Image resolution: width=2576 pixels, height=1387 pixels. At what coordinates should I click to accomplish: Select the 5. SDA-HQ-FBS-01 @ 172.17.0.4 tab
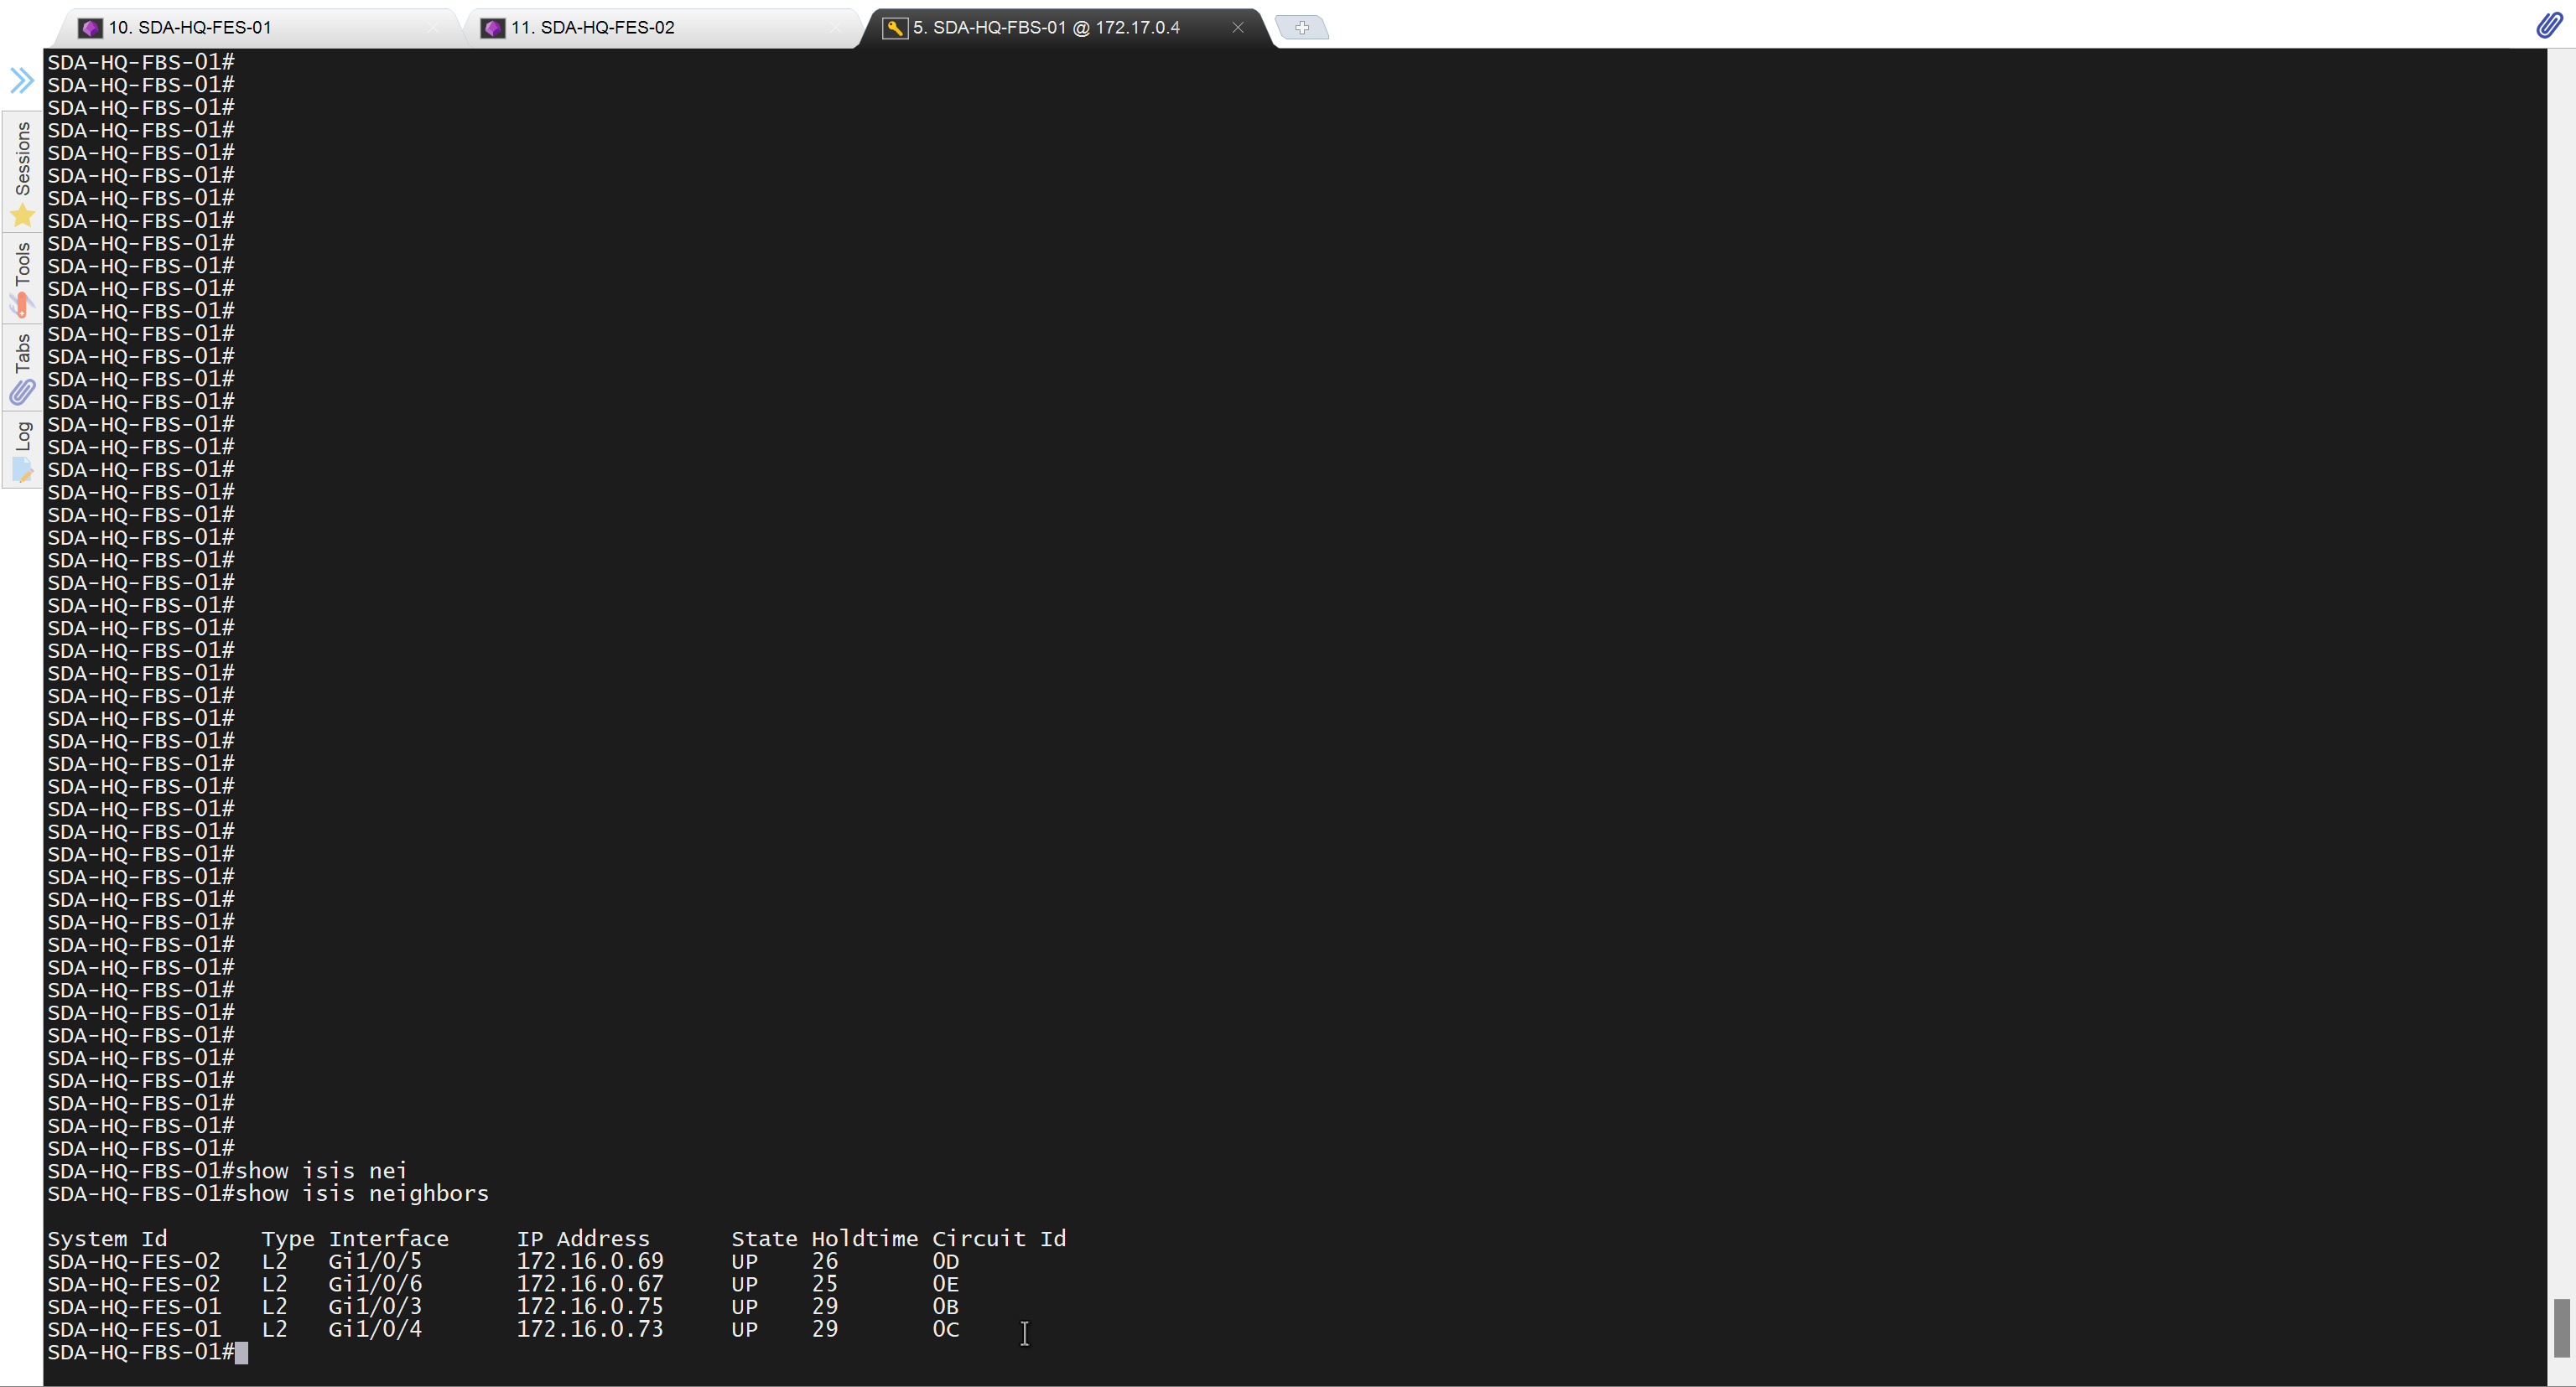click(1045, 28)
